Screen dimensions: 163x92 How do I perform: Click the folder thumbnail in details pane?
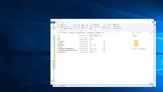click(136, 43)
